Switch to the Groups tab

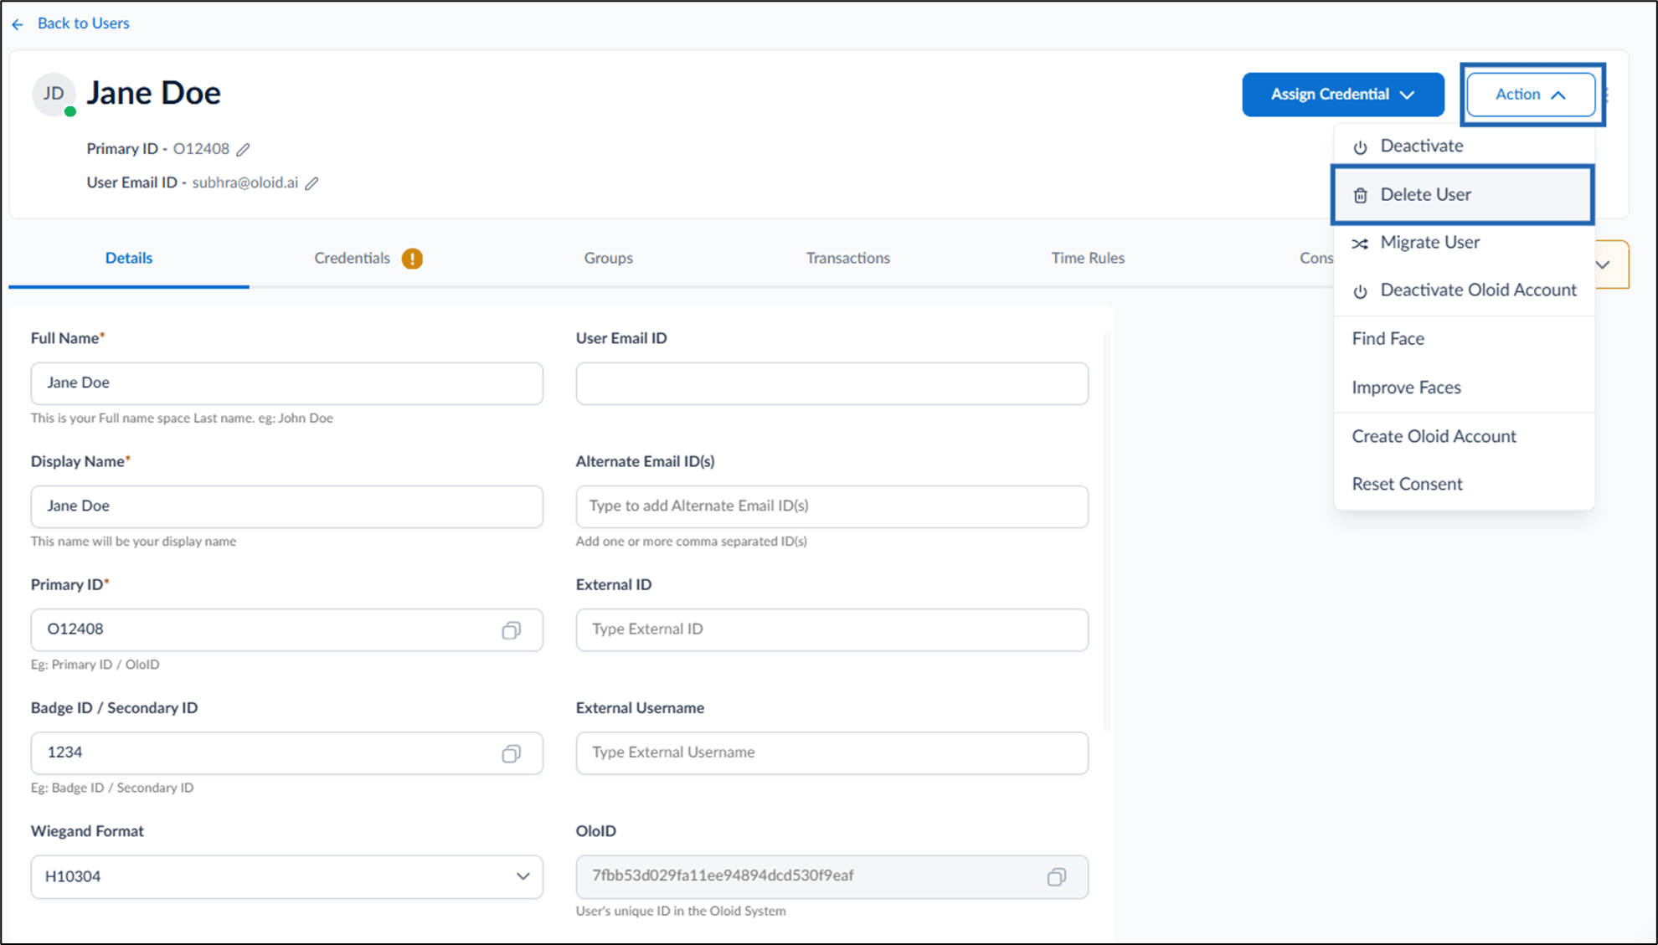[608, 258]
